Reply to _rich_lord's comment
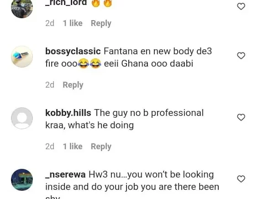 101,23
